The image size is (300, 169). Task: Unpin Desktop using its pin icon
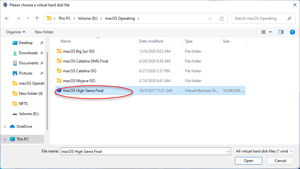pyautogui.click(x=42, y=43)
